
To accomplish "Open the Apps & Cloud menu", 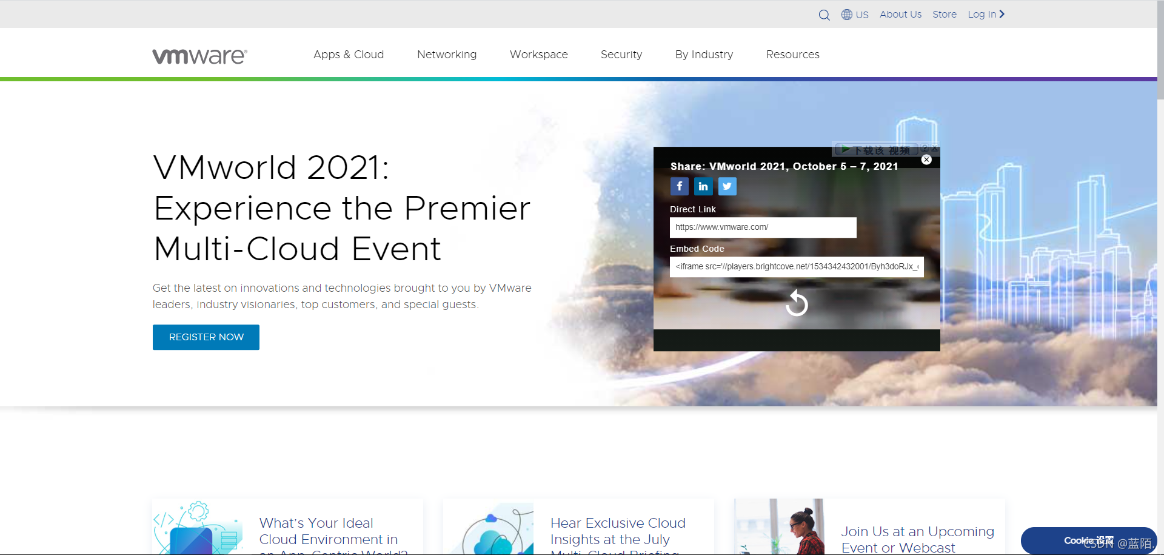I will (x=349, y=55).
